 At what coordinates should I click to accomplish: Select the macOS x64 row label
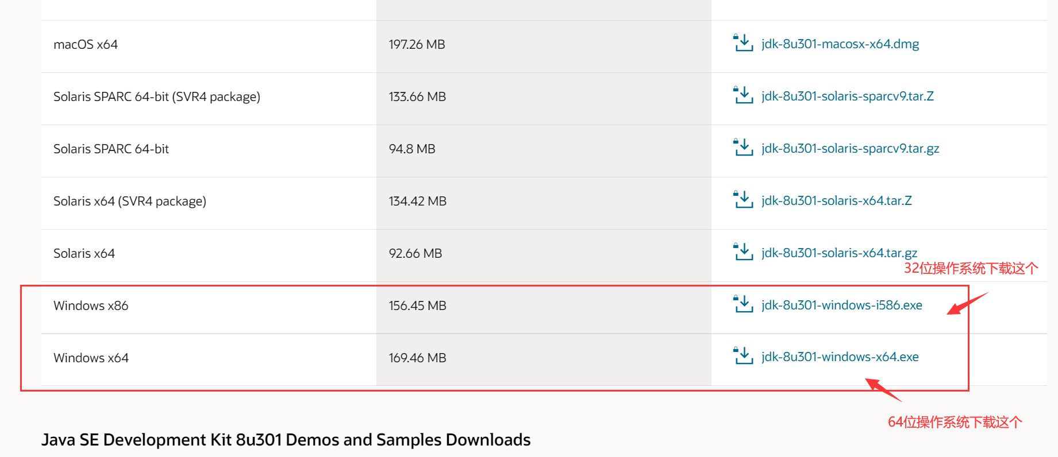(x=86, y=44)
